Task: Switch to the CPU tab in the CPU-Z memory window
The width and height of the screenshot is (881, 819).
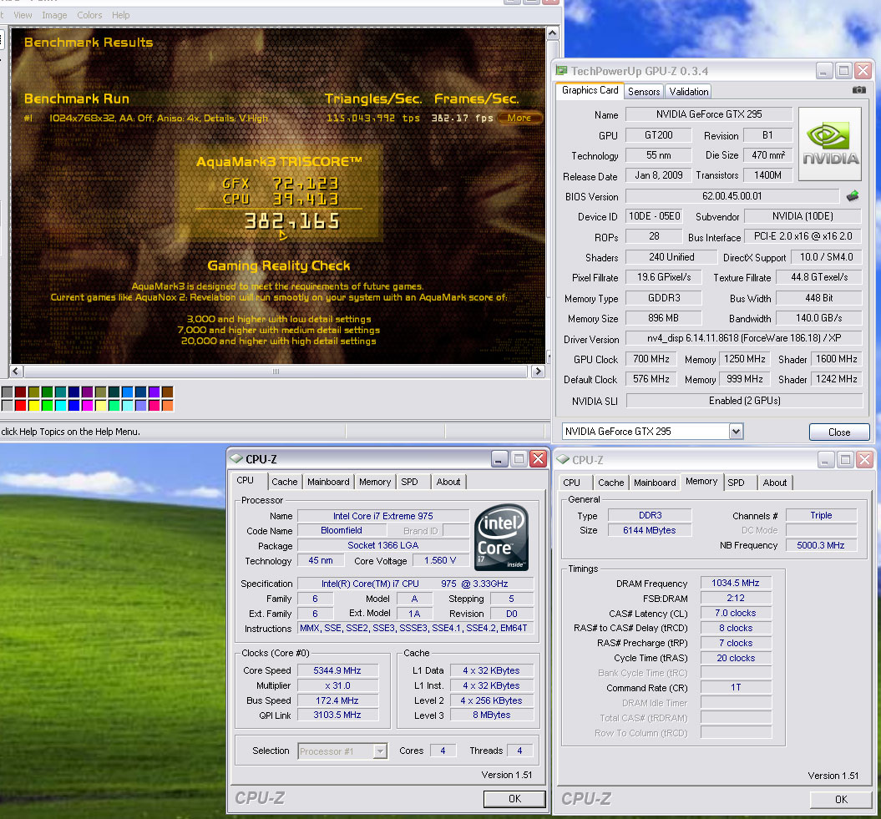Action: pos(571,483)
